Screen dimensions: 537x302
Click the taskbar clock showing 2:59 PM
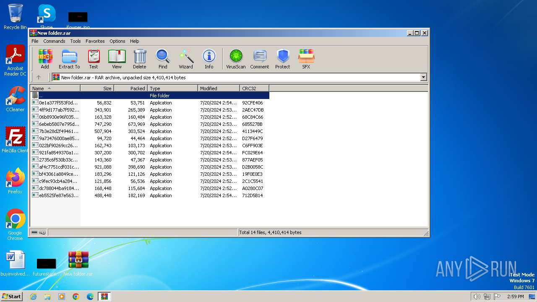coord(516,297)
